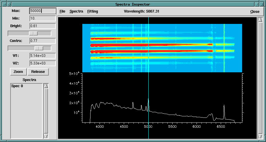Click the Spectra Inspector title bar
Screen dimensions: 266x142
tap(133, 4)
